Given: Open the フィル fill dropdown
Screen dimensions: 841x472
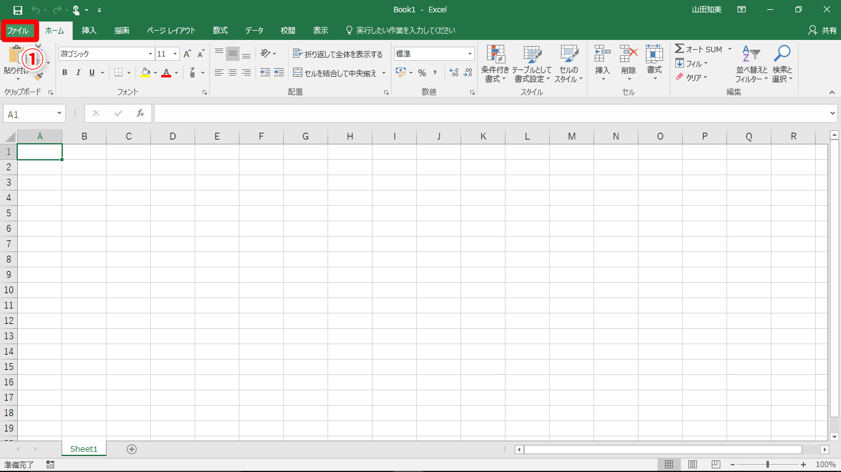Looking at the screenshot, I should pyautogui.click(x=691, y=63).
